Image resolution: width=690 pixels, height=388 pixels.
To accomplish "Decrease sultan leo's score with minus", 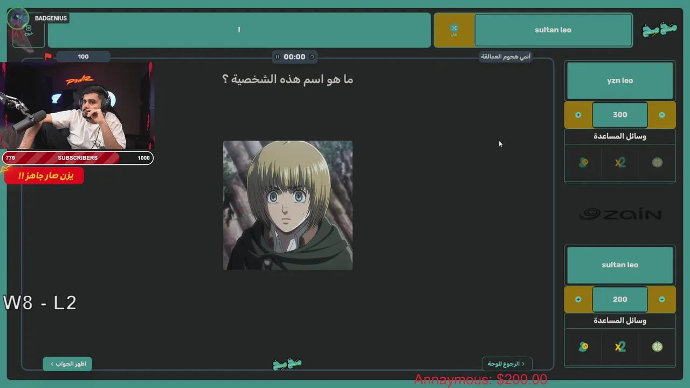I will [x=662, y=299].
